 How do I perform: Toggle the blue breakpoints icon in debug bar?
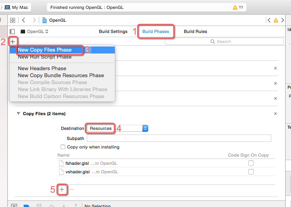click(x=26, y=205)
